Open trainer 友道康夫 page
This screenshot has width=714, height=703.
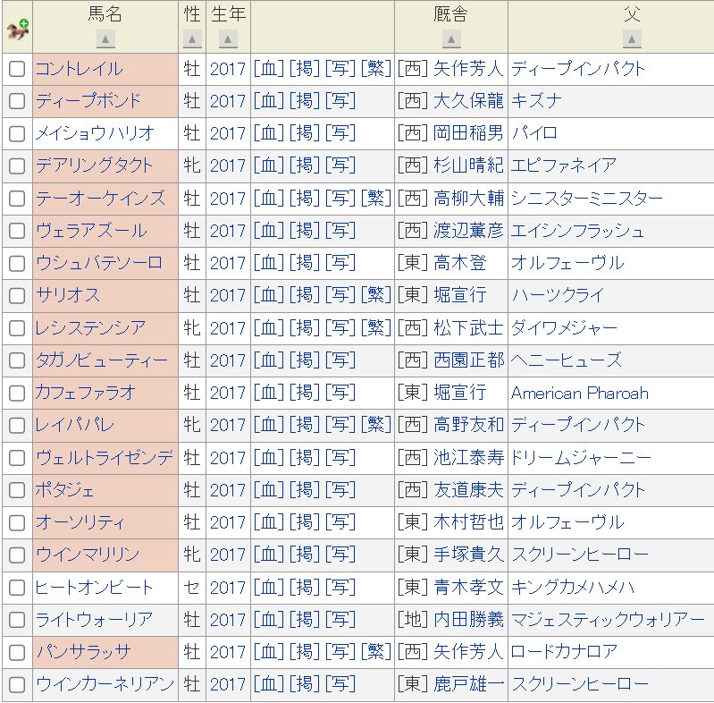[468, 490]
